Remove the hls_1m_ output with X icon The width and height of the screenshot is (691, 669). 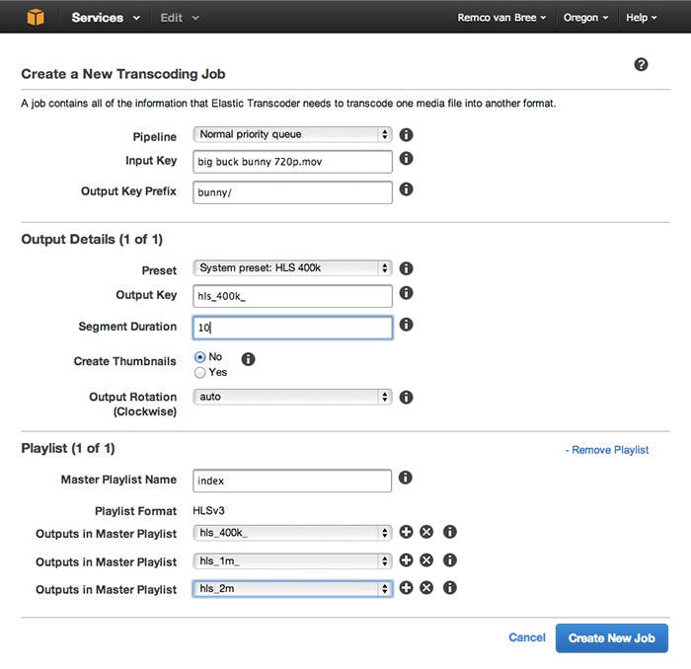(x=426, y=560)
